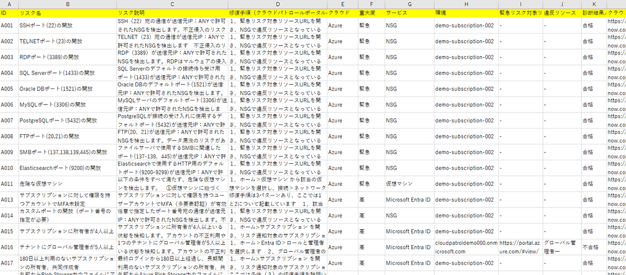626x275 pixels.
Task: Select the 'グローバル管理者一' violation resource cell
Action: pos(562,247)
